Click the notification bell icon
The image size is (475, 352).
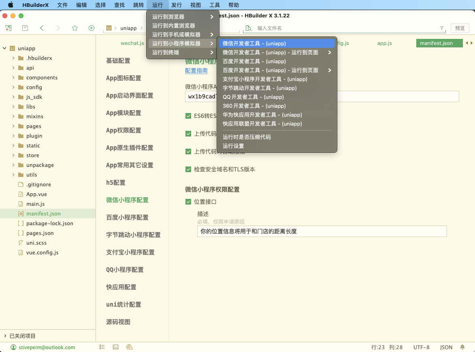pos(462,347)
